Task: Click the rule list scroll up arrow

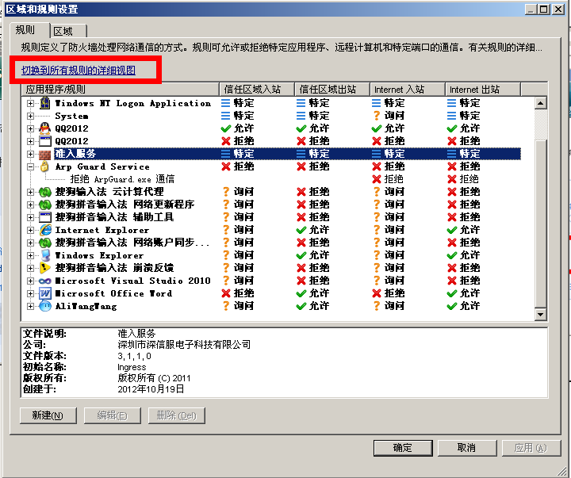Action: [541, 103]
